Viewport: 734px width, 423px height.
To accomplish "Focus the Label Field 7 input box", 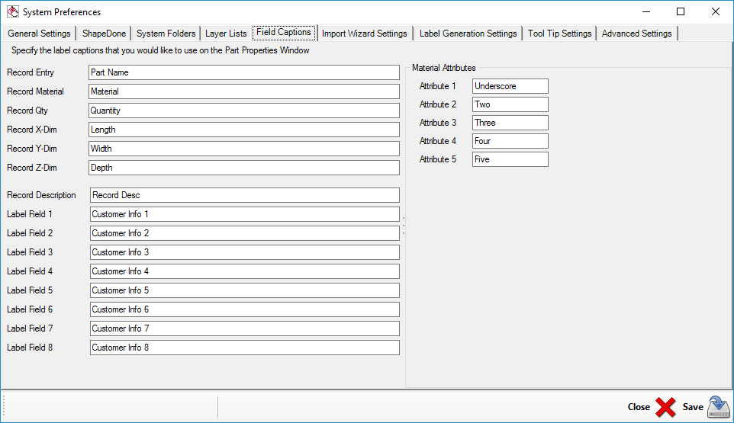I will click(x=245, y=328).
